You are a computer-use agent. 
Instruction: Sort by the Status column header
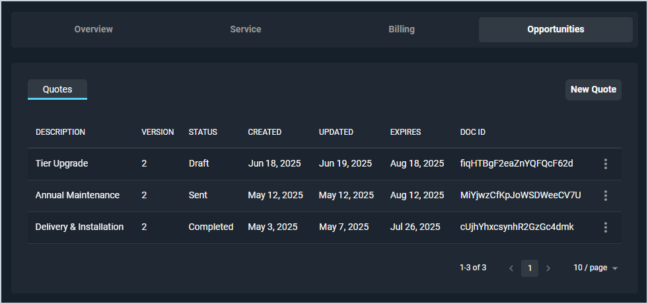(x=203, y=132)
